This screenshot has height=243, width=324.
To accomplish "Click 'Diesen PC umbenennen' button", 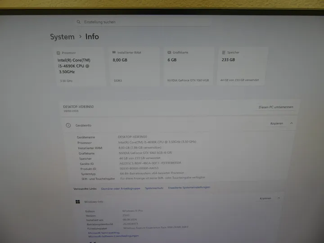I will (x=276, y=107).
